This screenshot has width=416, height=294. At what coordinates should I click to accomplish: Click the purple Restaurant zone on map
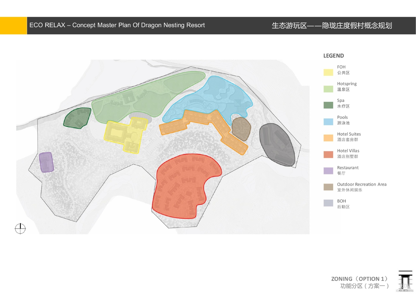[46, 162]
